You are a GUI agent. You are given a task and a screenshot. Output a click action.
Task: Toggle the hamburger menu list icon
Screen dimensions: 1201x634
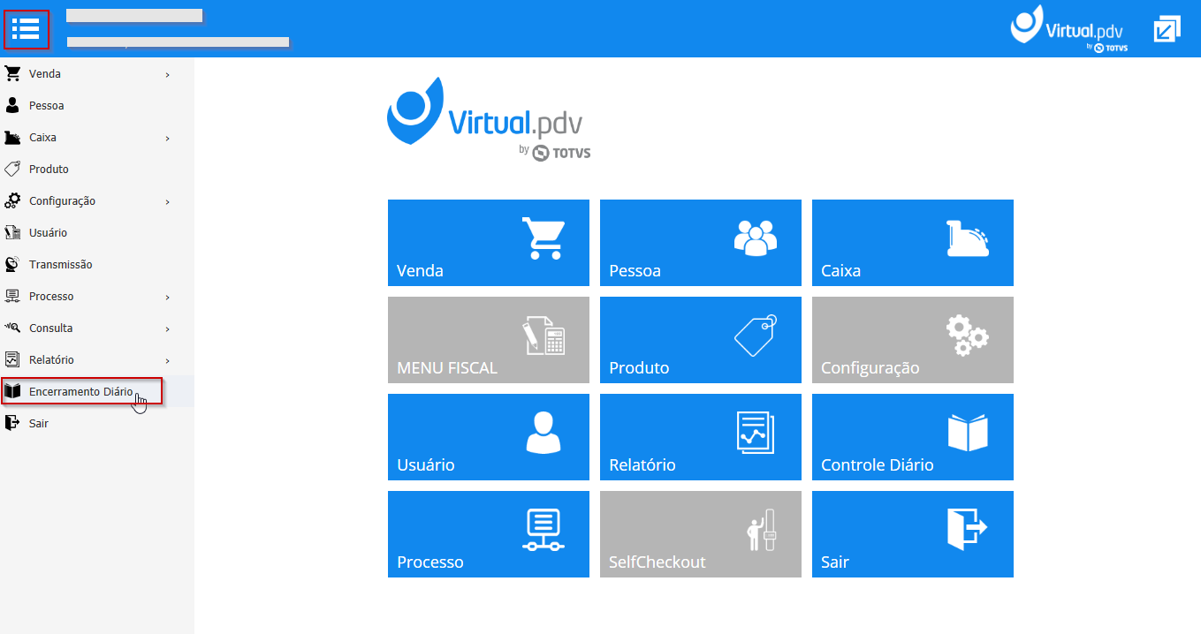[x=26, y=29]
